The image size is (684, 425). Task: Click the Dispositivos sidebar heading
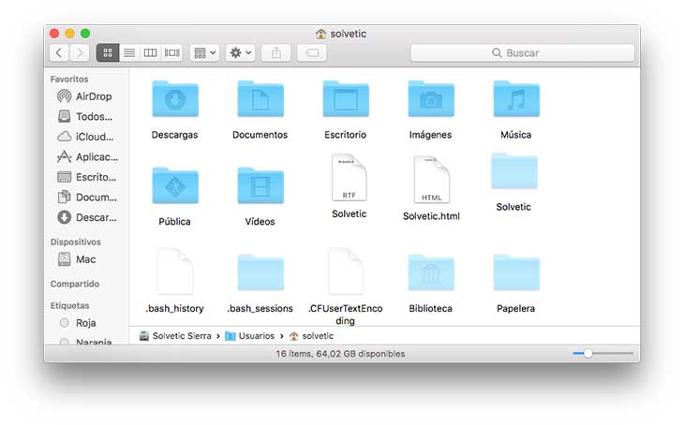(x=76, y=242)
